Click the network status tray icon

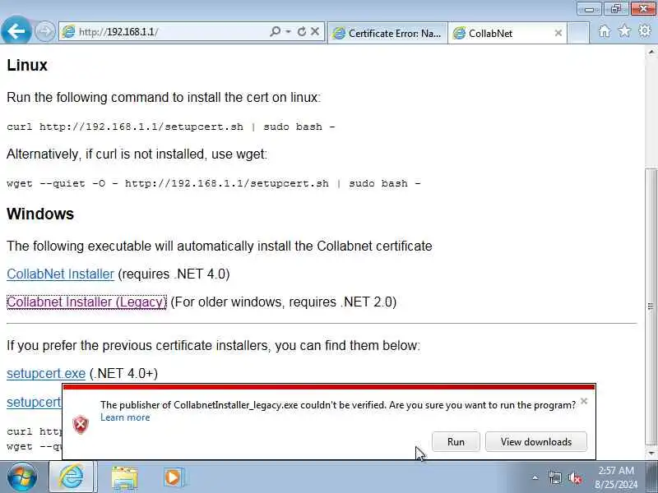point(554,477)
